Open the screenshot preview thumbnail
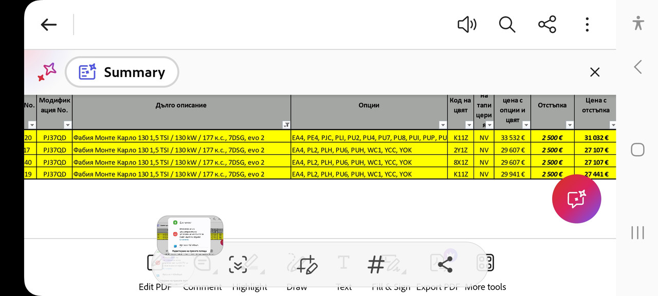 click(190, 236)
